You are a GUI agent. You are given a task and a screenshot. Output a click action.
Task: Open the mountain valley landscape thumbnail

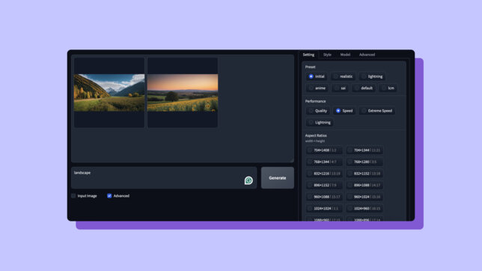click(109, 93)
